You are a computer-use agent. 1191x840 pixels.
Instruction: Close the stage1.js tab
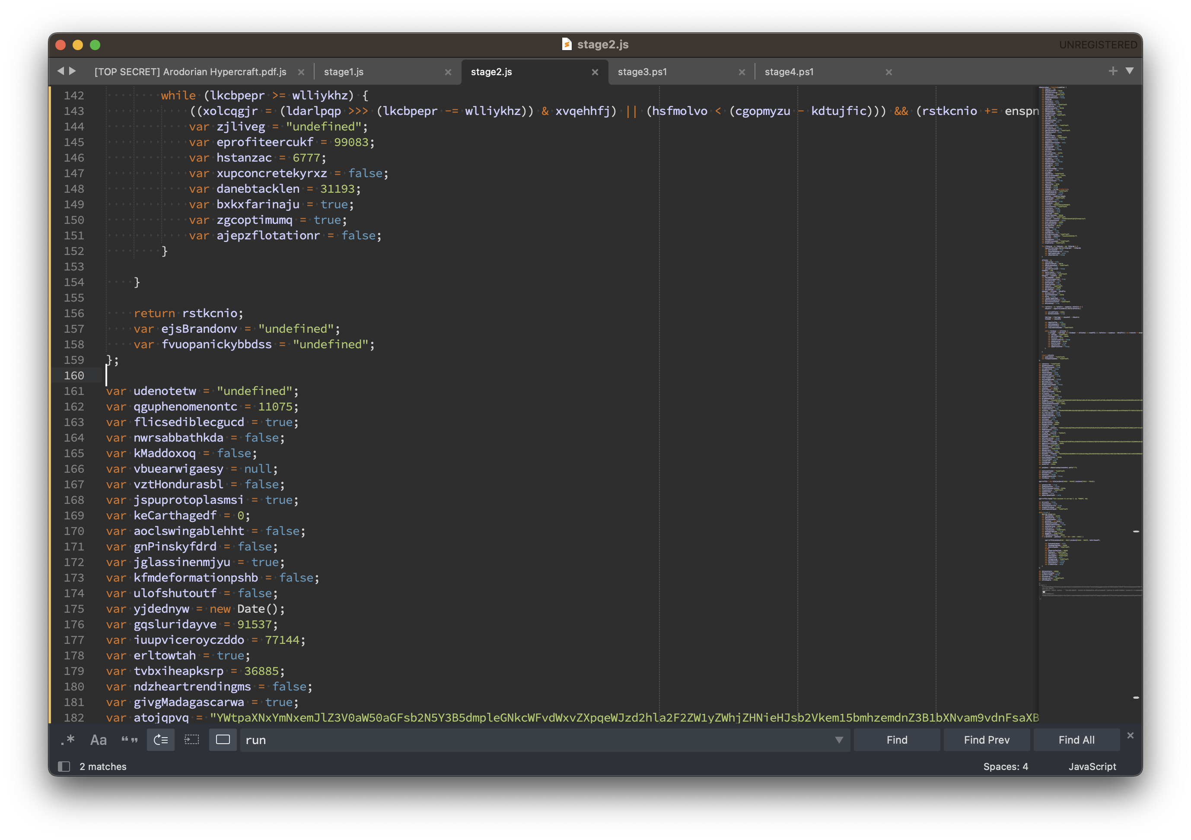(x=448, y=72)
